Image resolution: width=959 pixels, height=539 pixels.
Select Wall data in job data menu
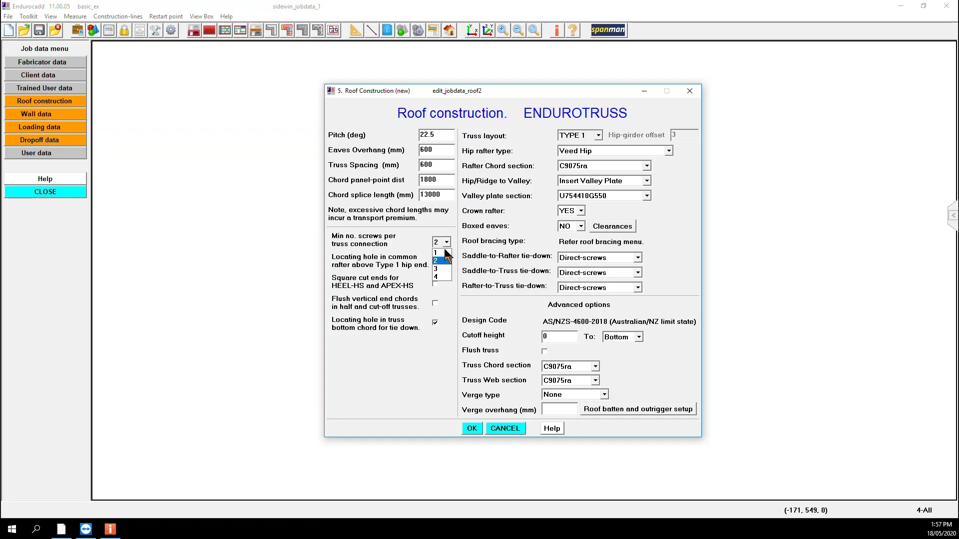[45, 114]
